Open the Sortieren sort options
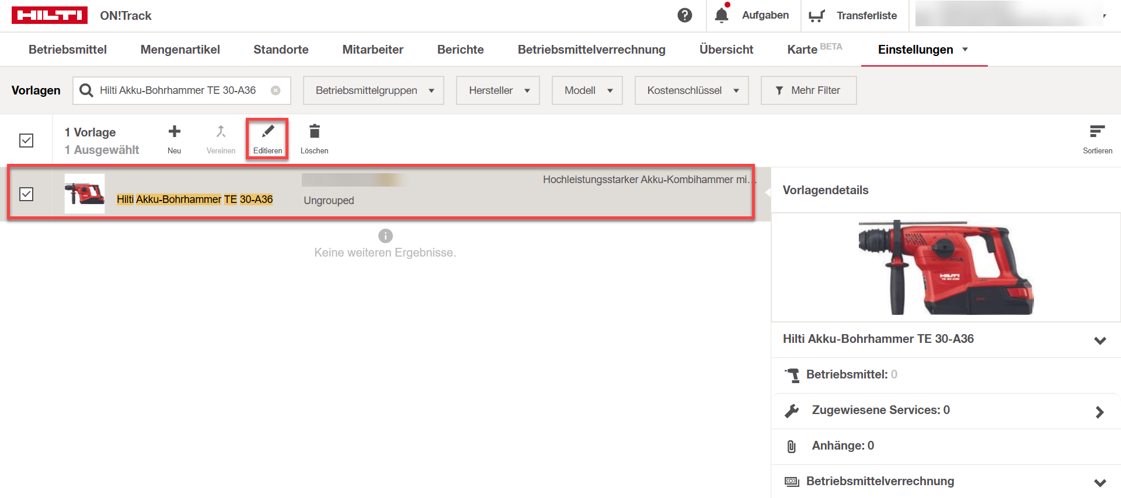This screenshot has width=1121, height=498. [1098, 139]
